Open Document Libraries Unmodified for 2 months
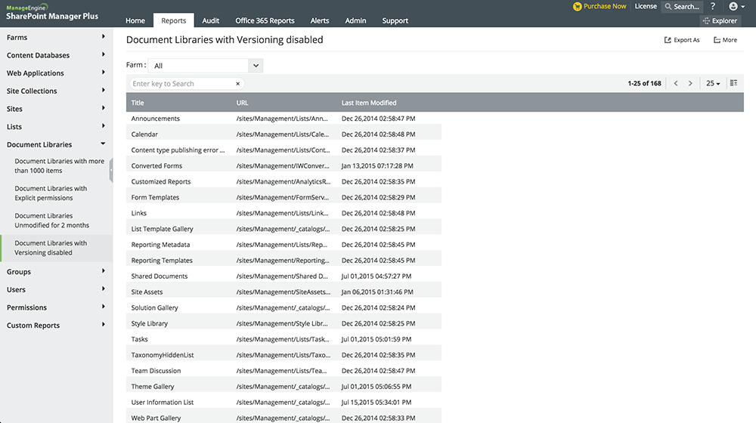This screenshot has width=756, height=423. click(x=51, y=221)
